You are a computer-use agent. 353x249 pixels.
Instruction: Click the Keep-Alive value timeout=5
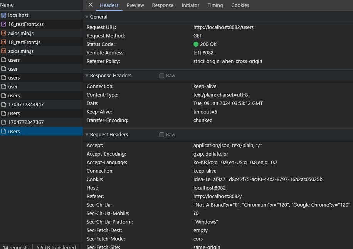(205, 112)
